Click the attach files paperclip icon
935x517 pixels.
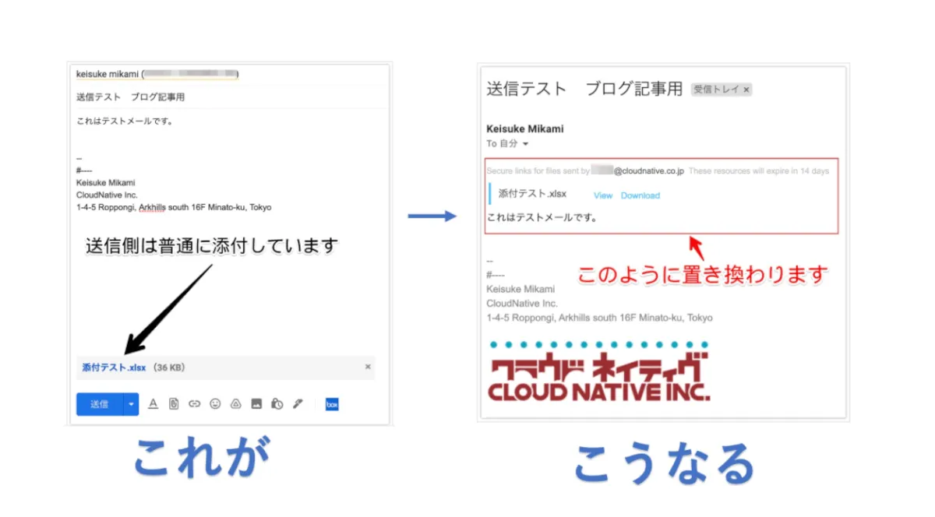tap(174, 404)
